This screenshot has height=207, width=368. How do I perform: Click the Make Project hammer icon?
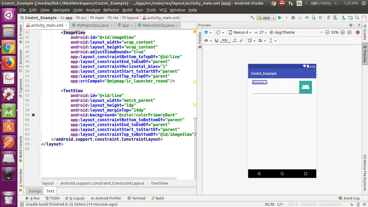252,18
